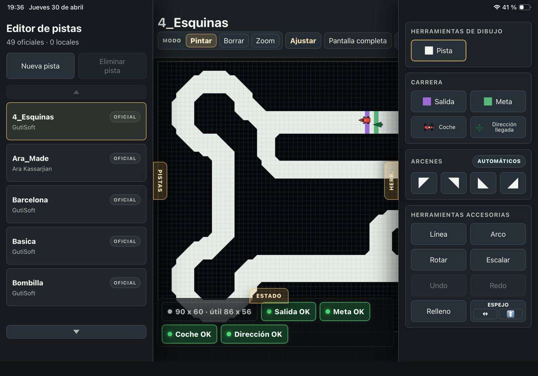
Task: Click the green direction arrow on the track
Action: (378, 124)
